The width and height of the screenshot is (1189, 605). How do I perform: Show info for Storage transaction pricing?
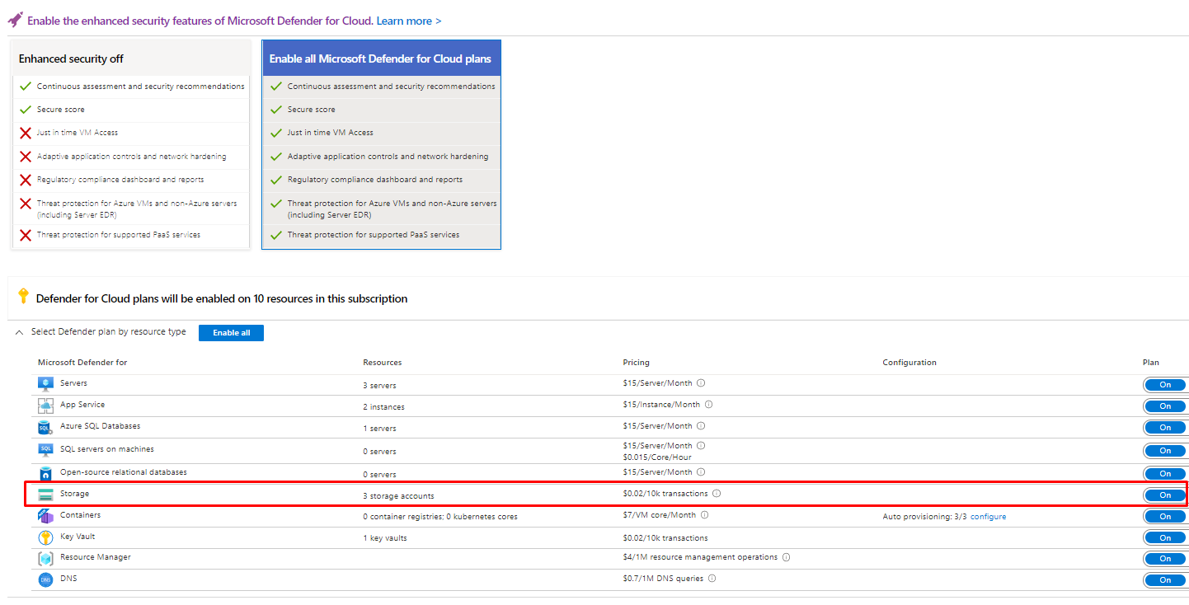(717, 494)
